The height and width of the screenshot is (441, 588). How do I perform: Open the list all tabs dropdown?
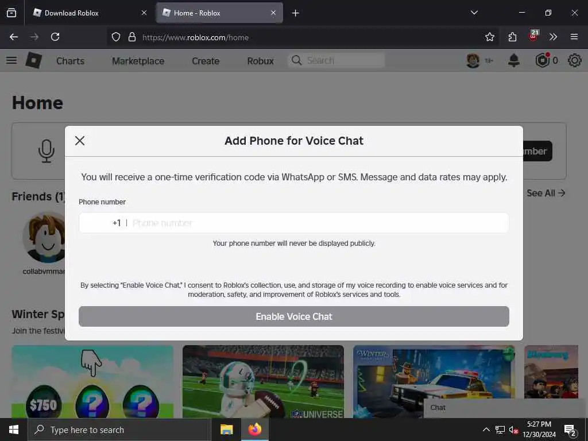[474, 13]
